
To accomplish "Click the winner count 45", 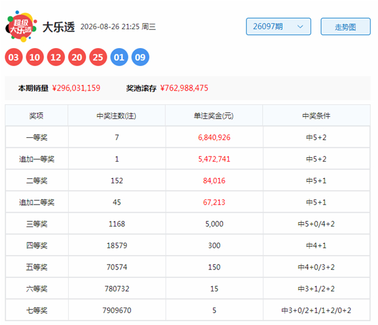I will click(117, 202).
